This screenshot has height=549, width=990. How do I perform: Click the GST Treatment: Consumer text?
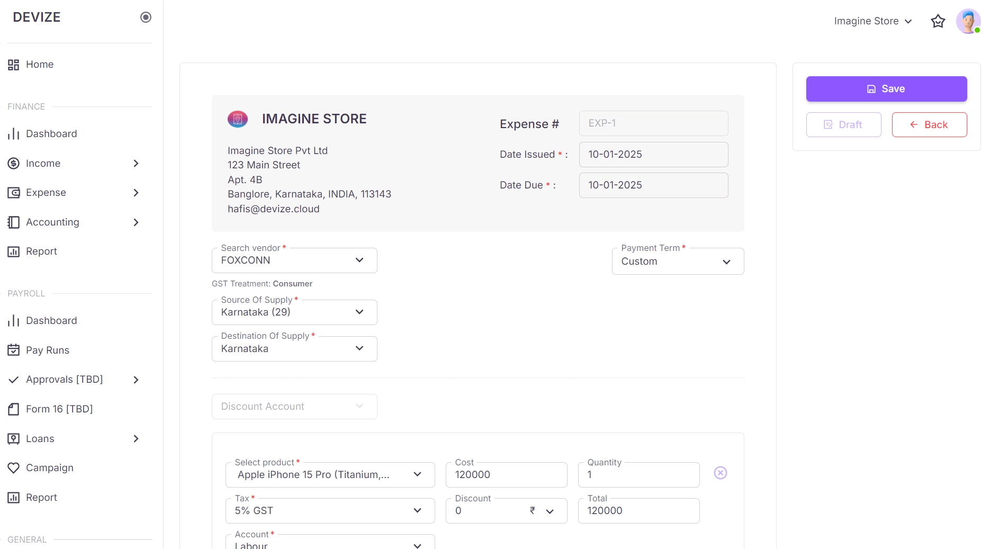262,284
